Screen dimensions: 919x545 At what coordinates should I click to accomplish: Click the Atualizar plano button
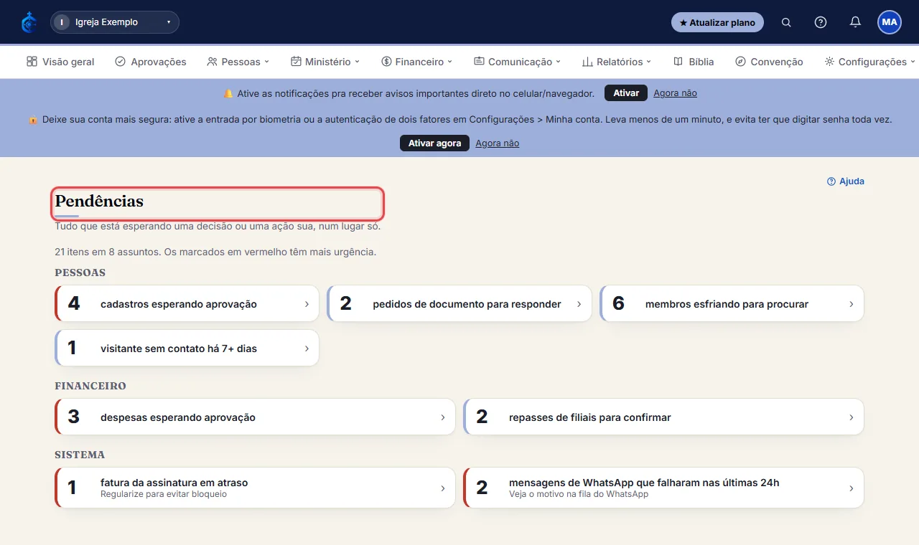pyautogui.click(x=717, y=22)
